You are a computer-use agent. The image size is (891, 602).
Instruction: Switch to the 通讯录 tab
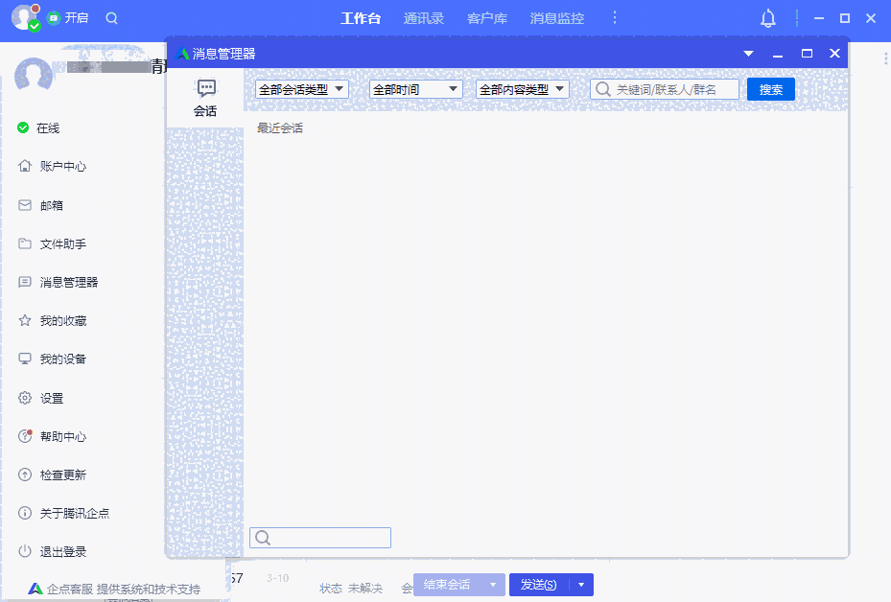[423, 18]
